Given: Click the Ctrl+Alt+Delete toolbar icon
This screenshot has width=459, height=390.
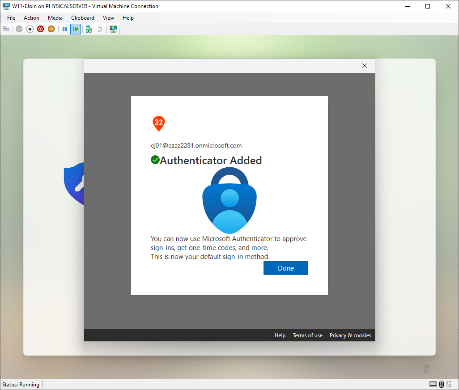Looking at the screenshot, I should [x=6, y=29].
